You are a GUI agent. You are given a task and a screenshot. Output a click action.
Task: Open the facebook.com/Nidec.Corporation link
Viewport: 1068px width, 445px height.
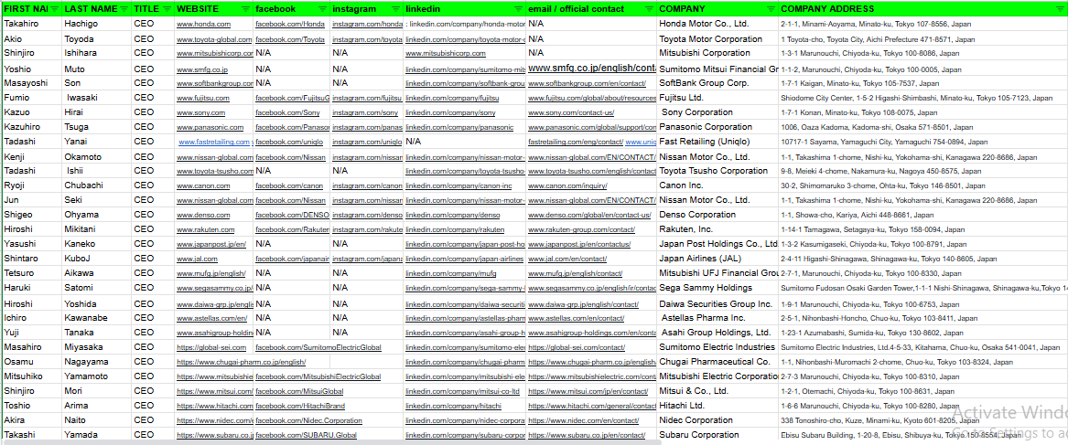[308, 421]
